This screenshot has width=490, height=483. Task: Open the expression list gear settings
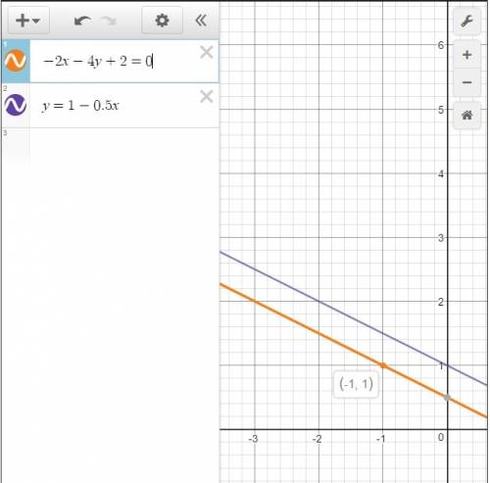pyautogui.click(x=162, y=21)
